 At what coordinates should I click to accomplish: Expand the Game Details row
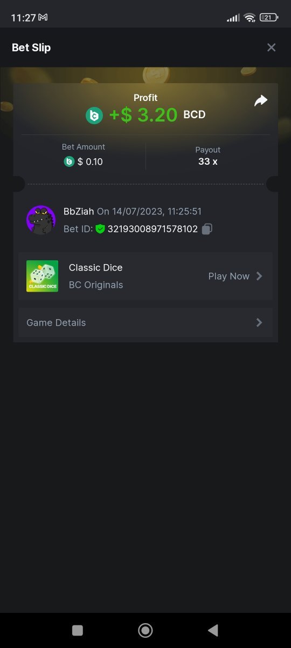coord(145,322)
